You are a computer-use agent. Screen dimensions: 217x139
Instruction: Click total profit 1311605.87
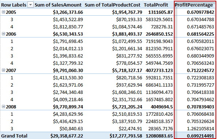tap(160, 12)
